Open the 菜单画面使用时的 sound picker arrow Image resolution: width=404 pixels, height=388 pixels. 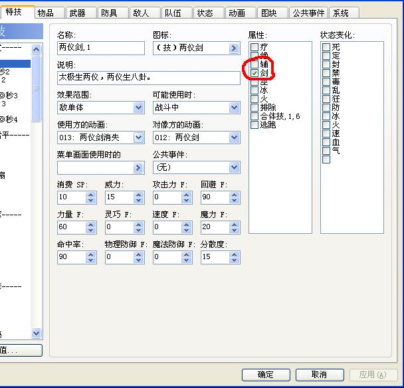138,167
